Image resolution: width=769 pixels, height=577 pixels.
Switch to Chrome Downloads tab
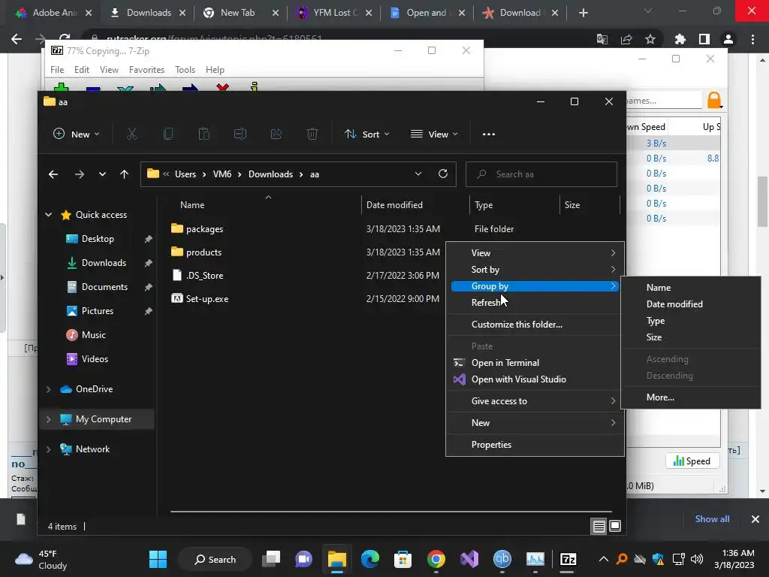(x=149, y=13)
